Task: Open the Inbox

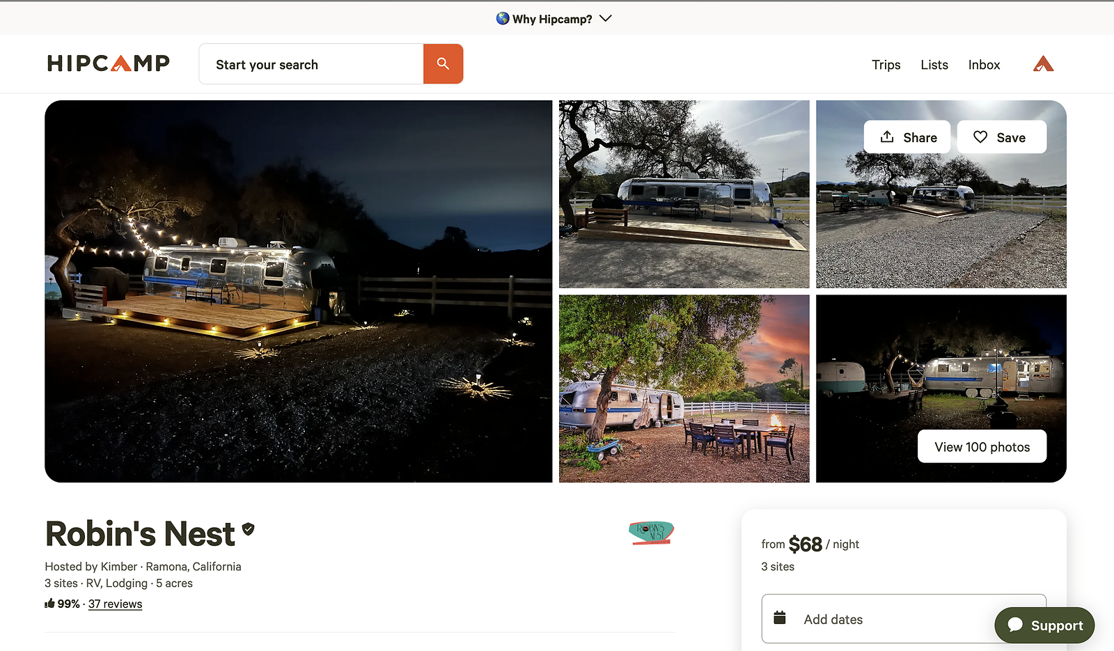Action: point(984,65)
